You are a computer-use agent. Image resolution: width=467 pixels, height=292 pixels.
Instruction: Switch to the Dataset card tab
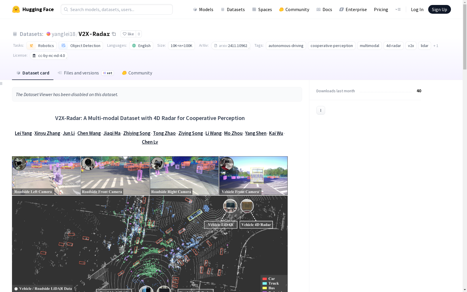tap(33, 73)
